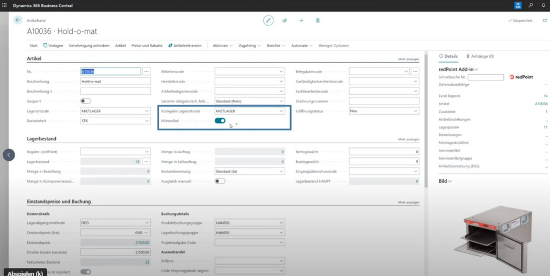Viewport: 550px width, 276px height.
Task: Create new record with plus icon
Action: [301, 20]
